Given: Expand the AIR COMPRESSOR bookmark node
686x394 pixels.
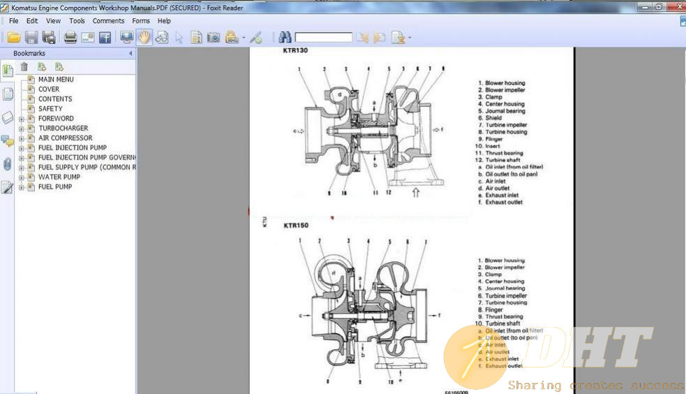Looking at the screenshot, I should coord(21,138).
